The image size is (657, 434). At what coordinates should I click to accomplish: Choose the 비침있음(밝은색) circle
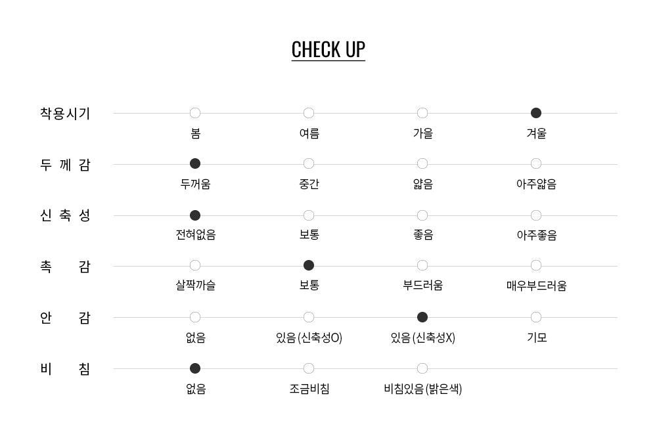[422, 368]
